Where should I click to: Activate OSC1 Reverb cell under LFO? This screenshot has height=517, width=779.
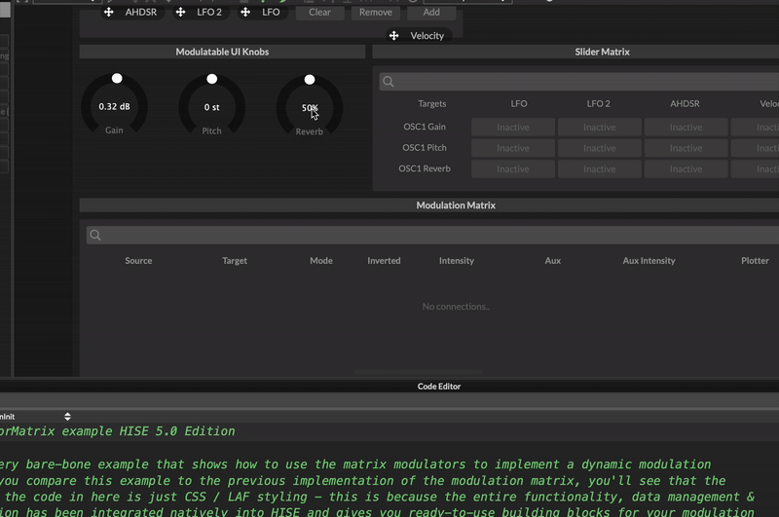(x=513, y=168)
